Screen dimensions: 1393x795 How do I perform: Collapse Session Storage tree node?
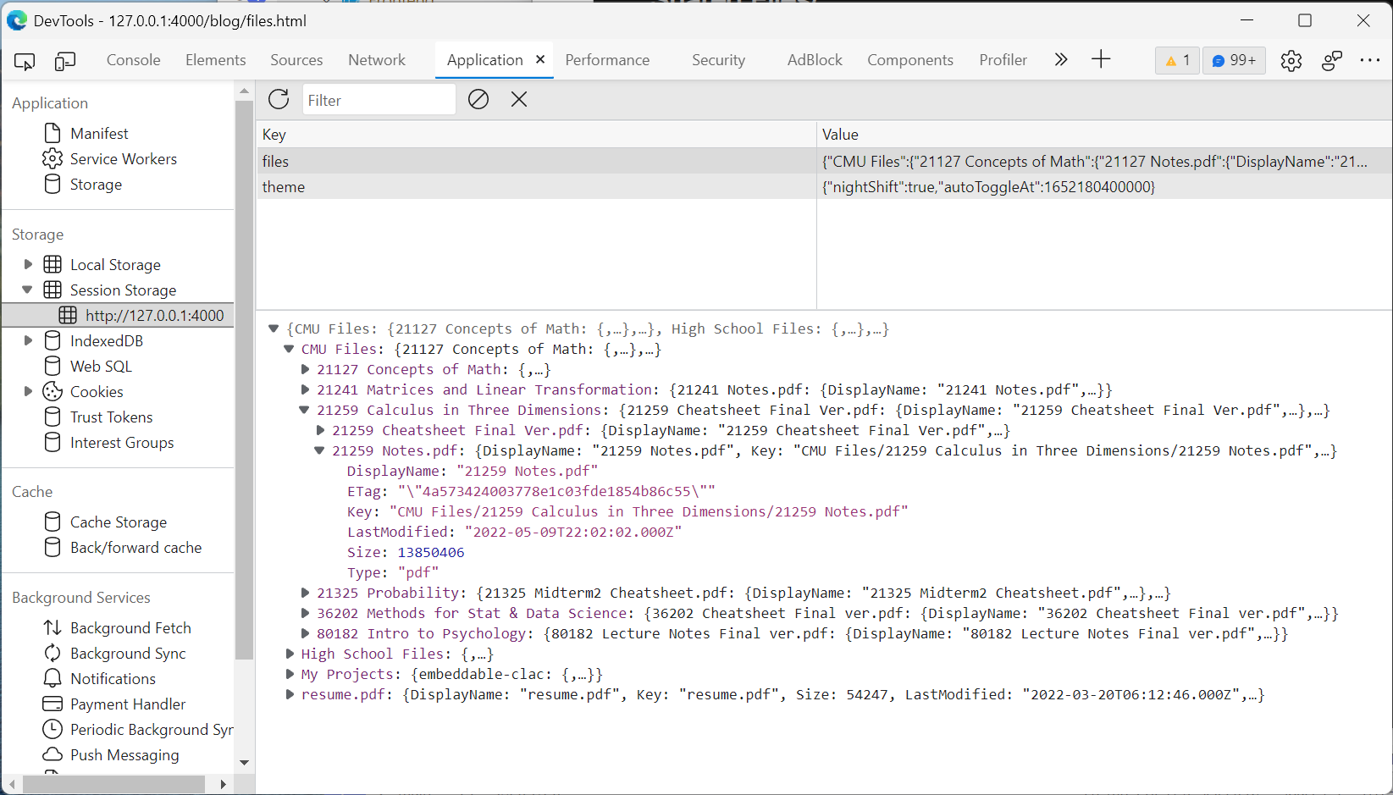(x=28, y=290)
